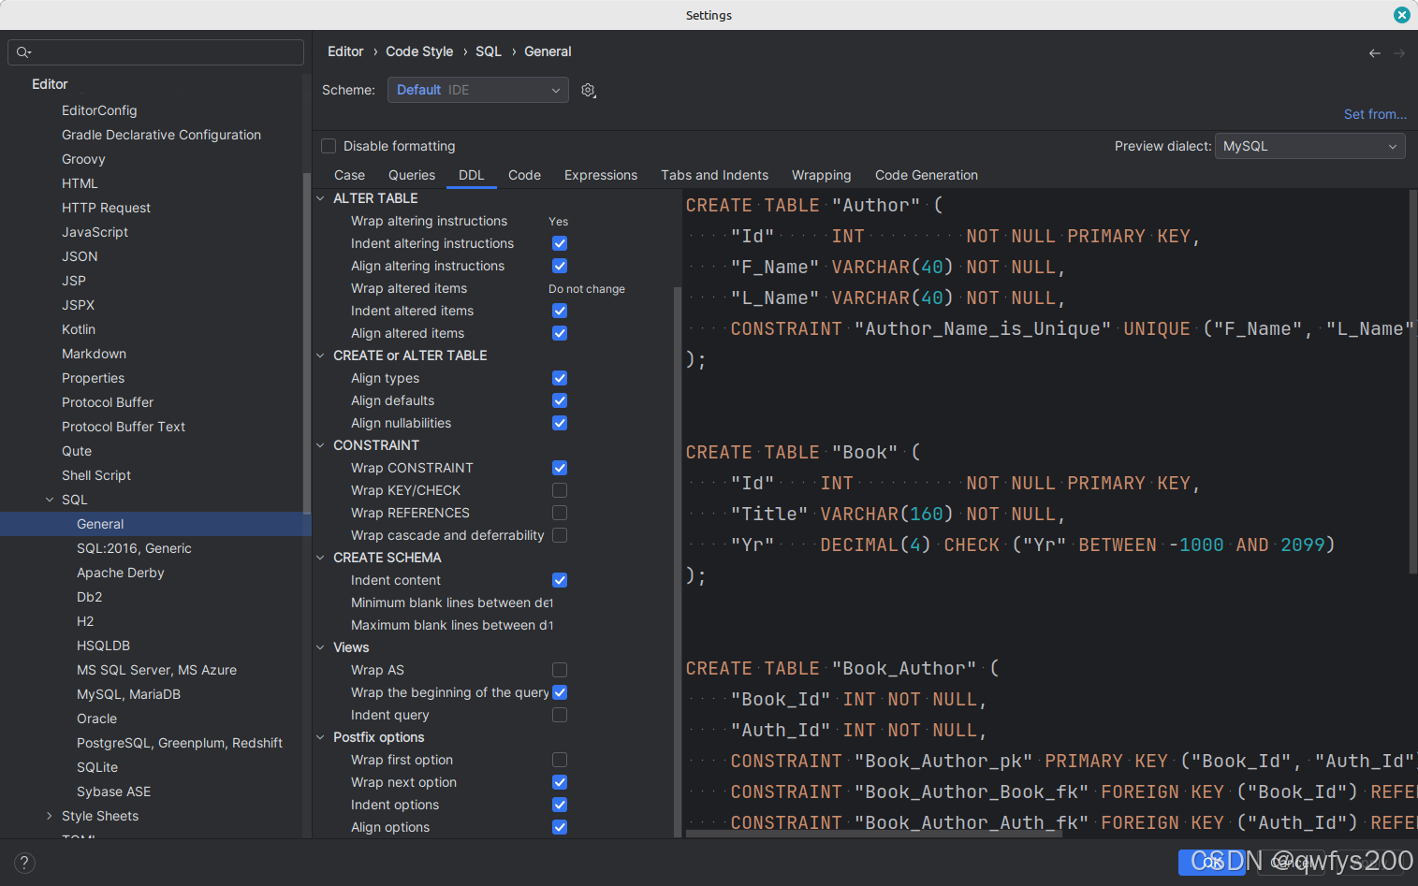Click inside the settings search field
Viewport: 1418px width, 886px height.
155,52
